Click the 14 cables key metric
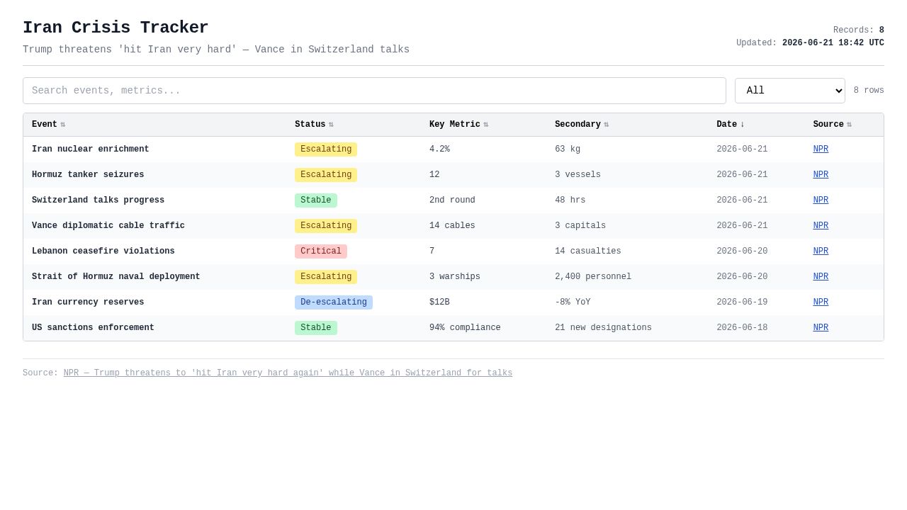907x510 pixels. click(452, 226)
